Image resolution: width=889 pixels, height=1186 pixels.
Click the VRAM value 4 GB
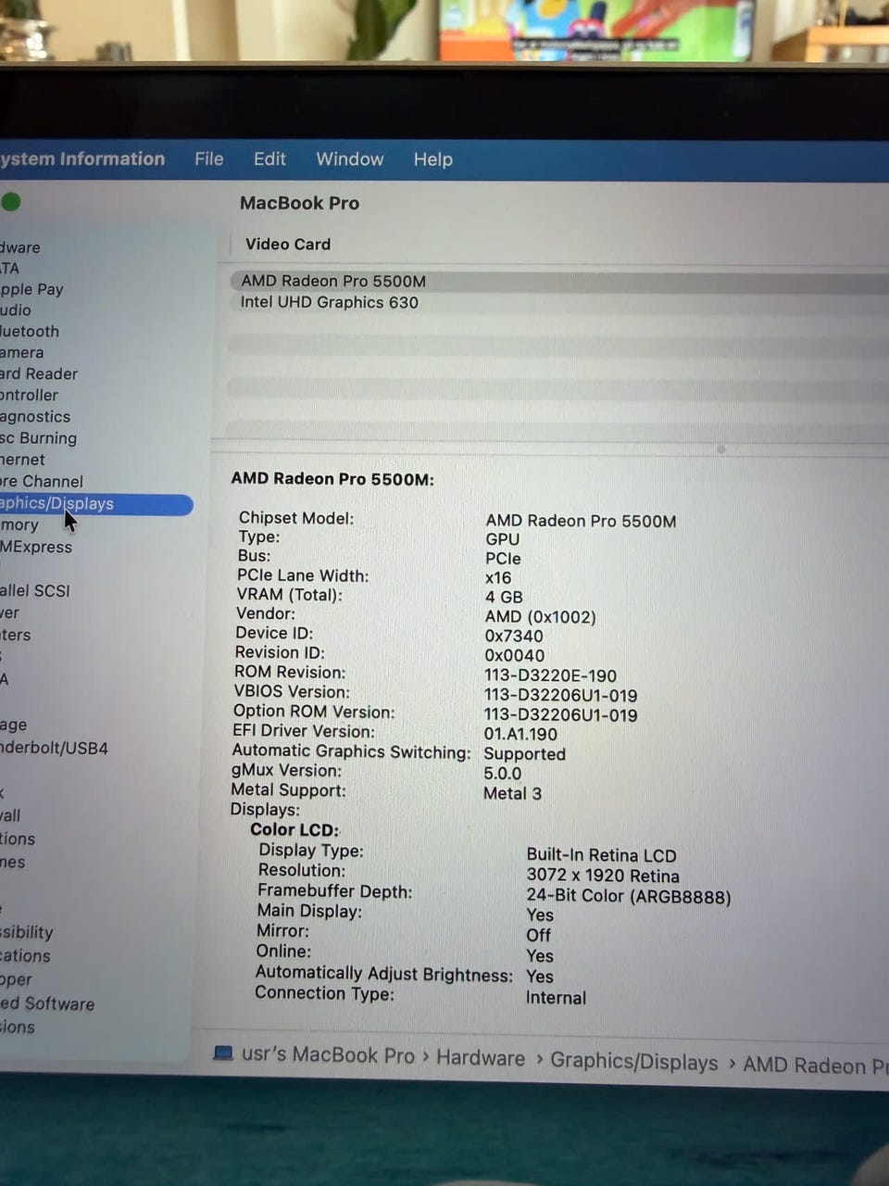[x=504, y=598]
